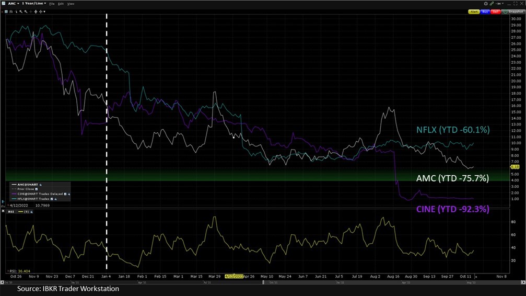This screenshot has width=526, height=296.
Task: Select the first crosshair tool icon
Action: (x=36, y=12)
